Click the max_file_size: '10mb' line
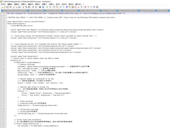This screenshot has height=128, width=170. click(37, 71)
